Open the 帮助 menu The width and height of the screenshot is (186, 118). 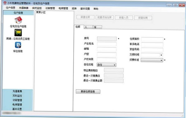(96, 9)
